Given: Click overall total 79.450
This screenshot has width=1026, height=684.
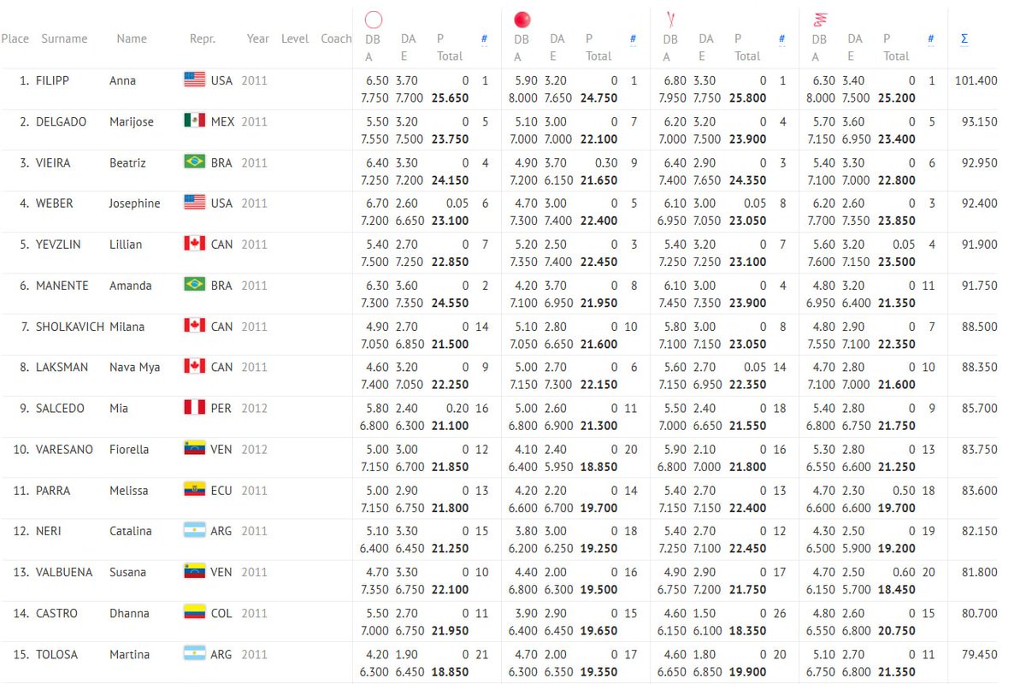Looking at the screenshot, I should (980, 654).
